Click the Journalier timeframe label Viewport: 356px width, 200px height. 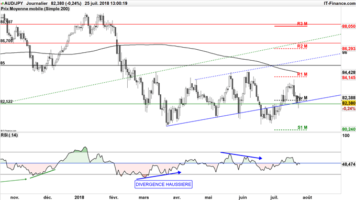[x=37, y=3]
